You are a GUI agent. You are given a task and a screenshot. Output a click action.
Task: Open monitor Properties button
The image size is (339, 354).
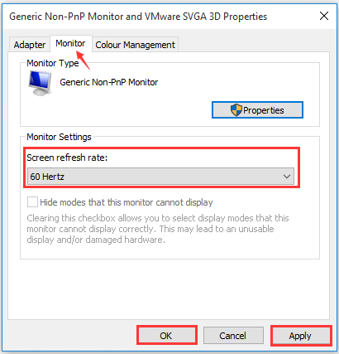coord(257,110)
